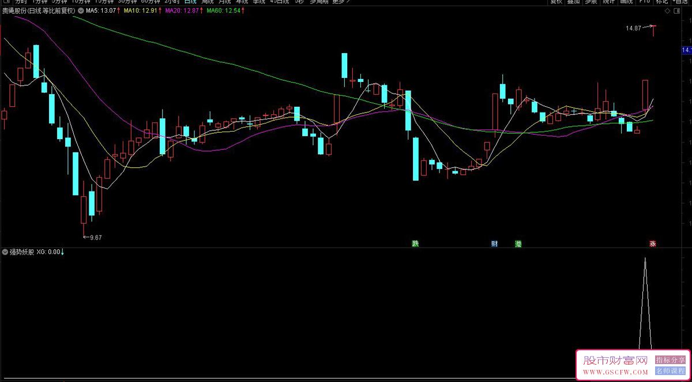Switch to the 1分钟 period tab
The height and width of the screenshot is (382, 692).
(39, 2)
